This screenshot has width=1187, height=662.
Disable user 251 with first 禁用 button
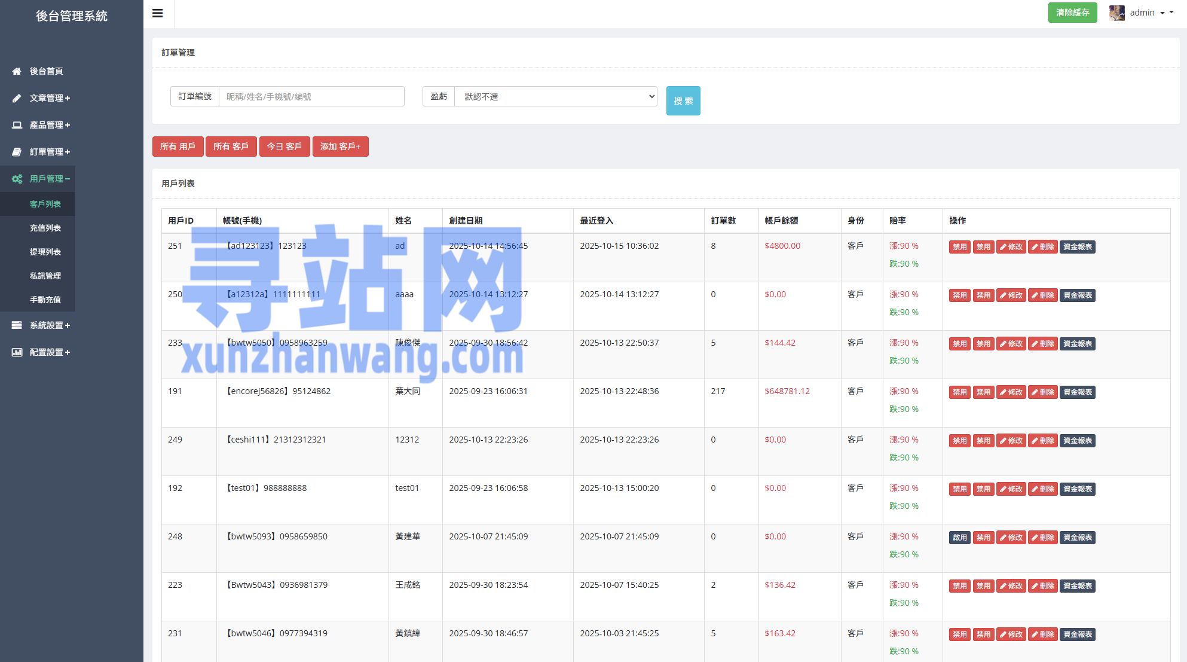point(959,247)
